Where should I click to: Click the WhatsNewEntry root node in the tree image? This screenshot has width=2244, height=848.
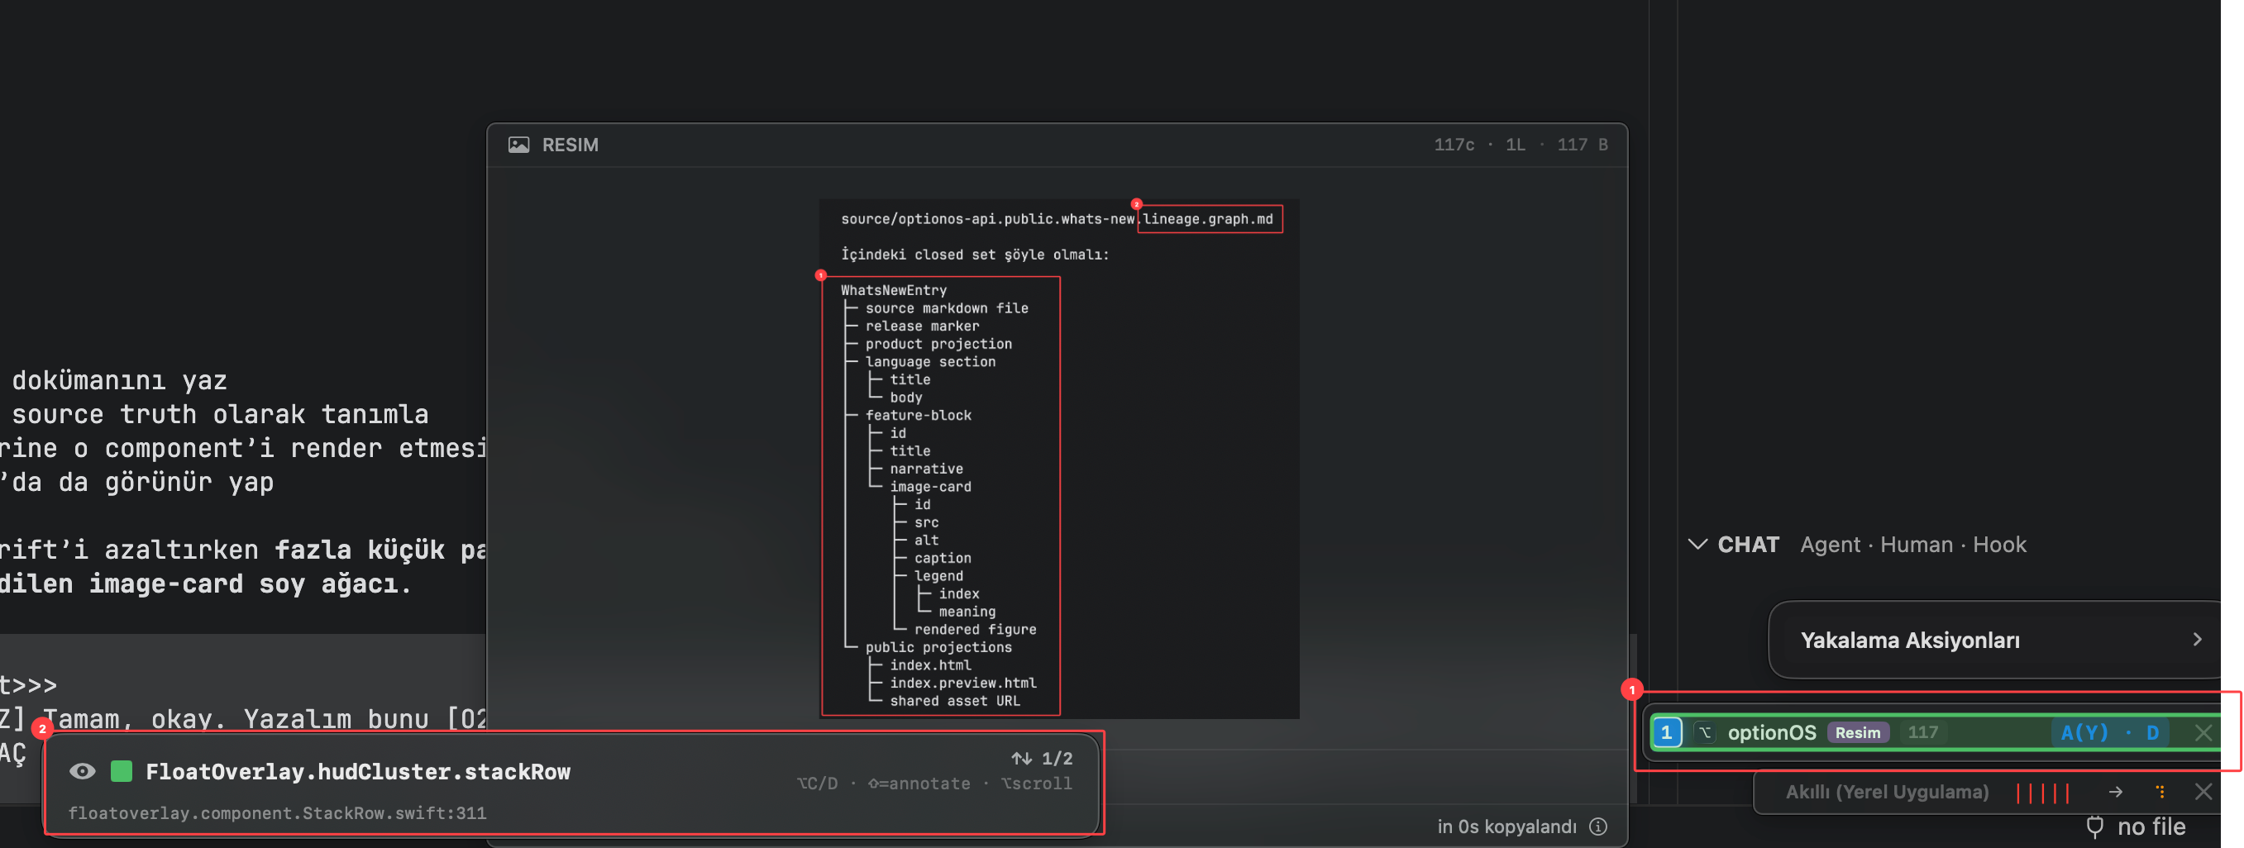point(893,290)
